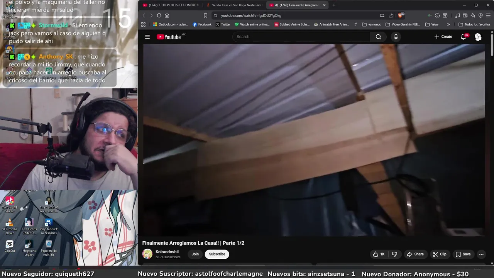Go back with the browser back arrow
The height and width of the screenshot is (278, 494).
144,15
